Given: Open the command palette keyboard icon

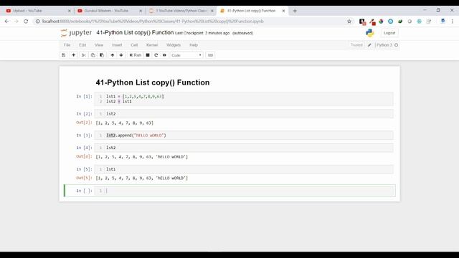Looking at the screenshot, I should point(210,55).
